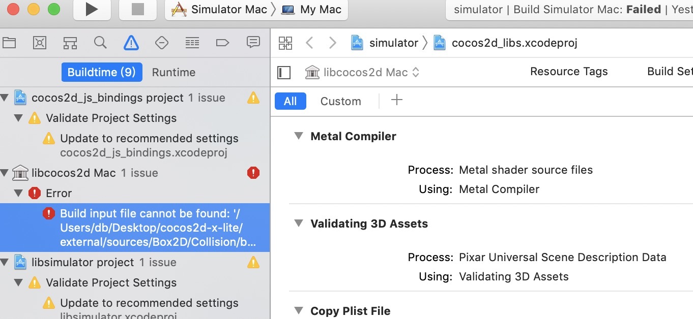The height and width of the screenshot is (319, 693).
Task: Show the Symbol navigator
Action: [x=70, y=43]
